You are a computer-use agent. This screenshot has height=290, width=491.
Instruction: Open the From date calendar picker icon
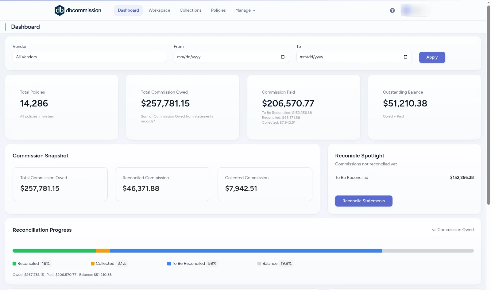283,57
